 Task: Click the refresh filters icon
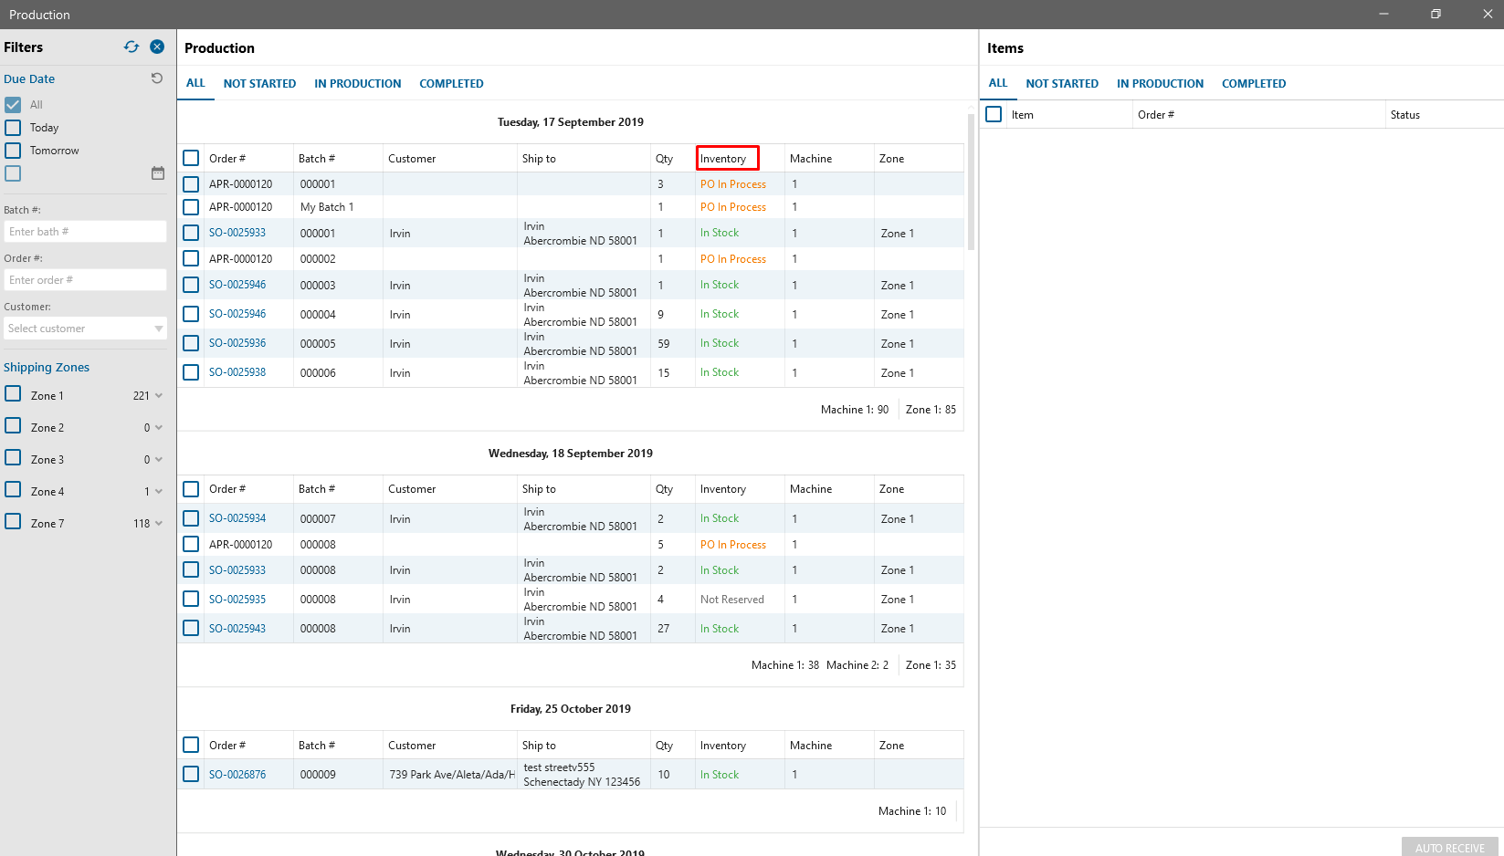[131, 47]
